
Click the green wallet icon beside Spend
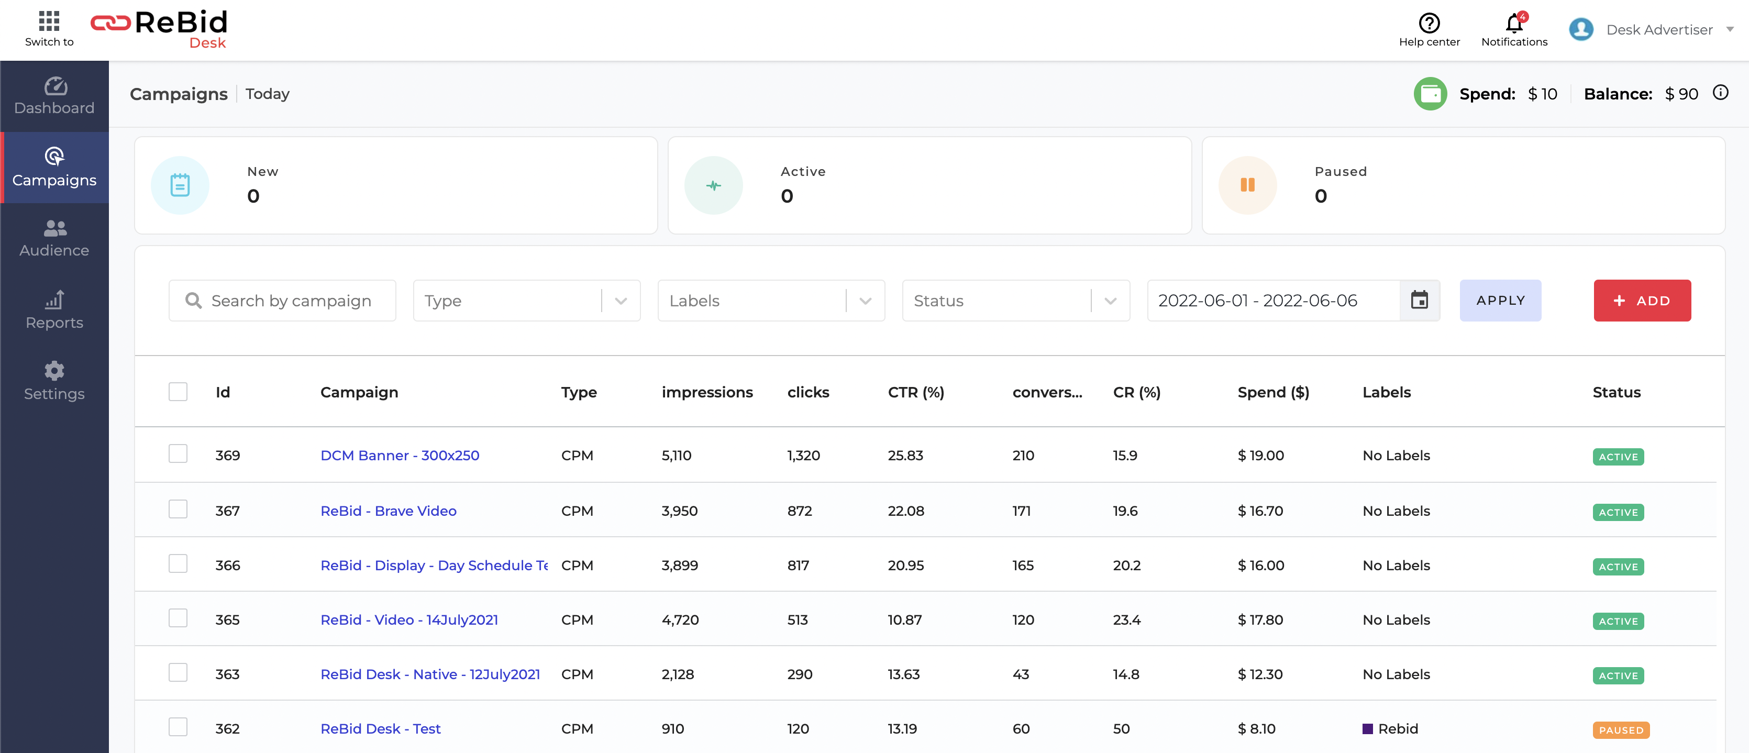[1430, 94]
